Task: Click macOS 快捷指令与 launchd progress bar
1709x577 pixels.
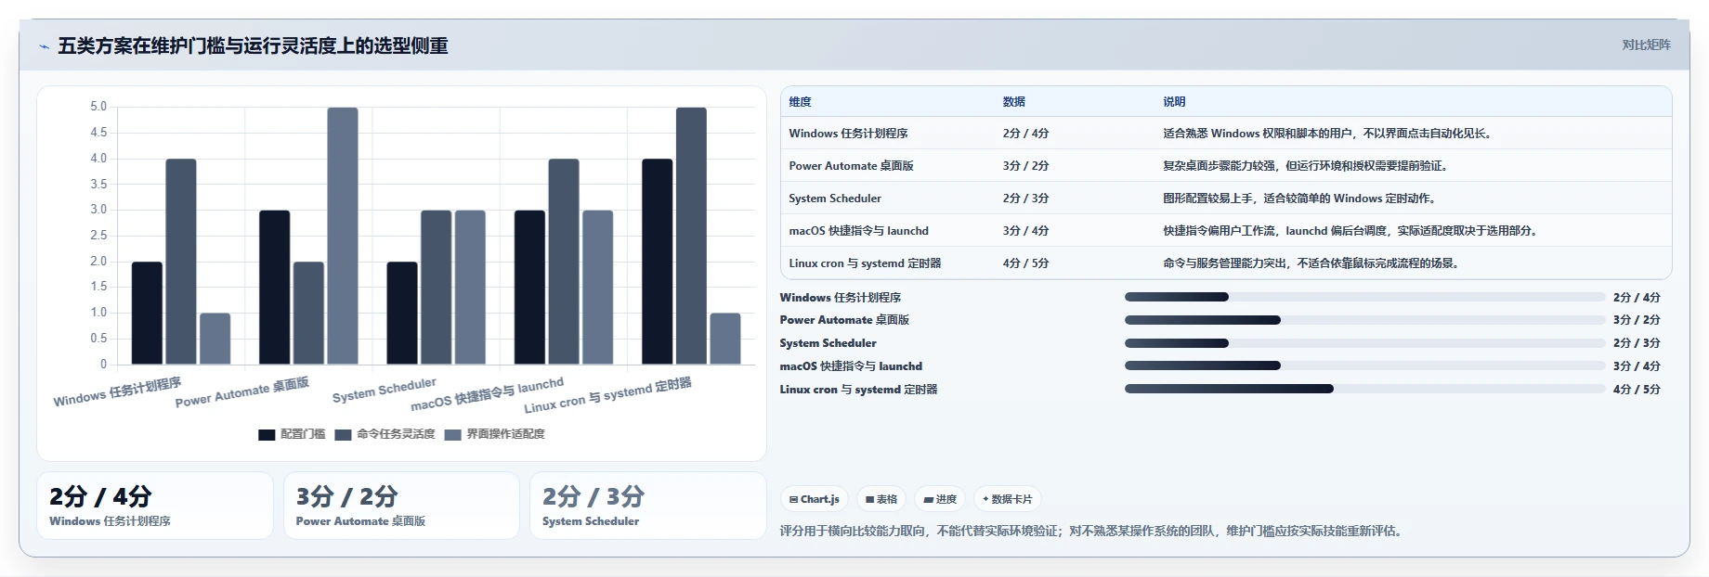Action: coord(1364,366)
